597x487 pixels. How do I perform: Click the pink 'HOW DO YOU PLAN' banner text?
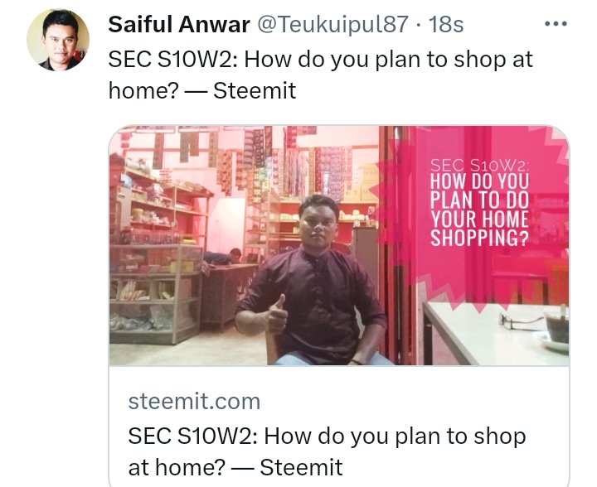pyautogui.click(x=480, y=190)
